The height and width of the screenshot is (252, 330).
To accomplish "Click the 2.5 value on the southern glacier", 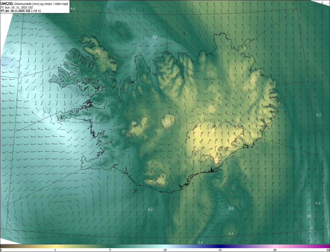I will 160,181.
